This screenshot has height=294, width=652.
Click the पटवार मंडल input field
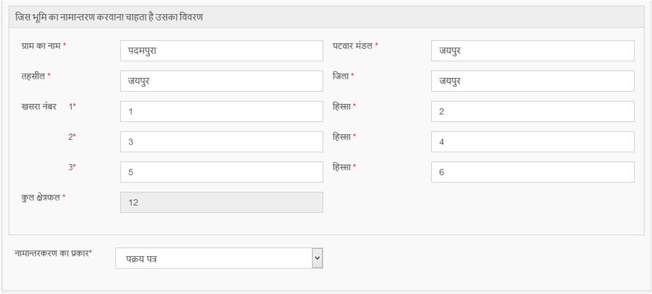[x=532, y=51]
